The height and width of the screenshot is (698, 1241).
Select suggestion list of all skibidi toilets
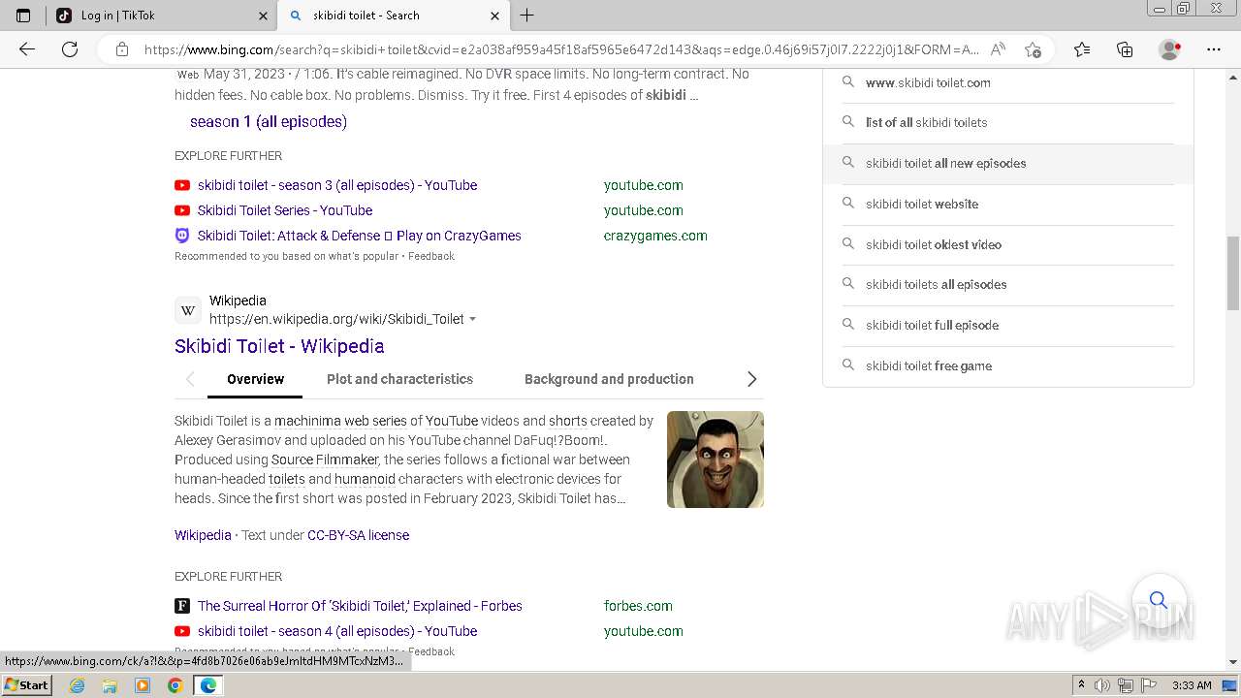click(x=1007, y=123)
